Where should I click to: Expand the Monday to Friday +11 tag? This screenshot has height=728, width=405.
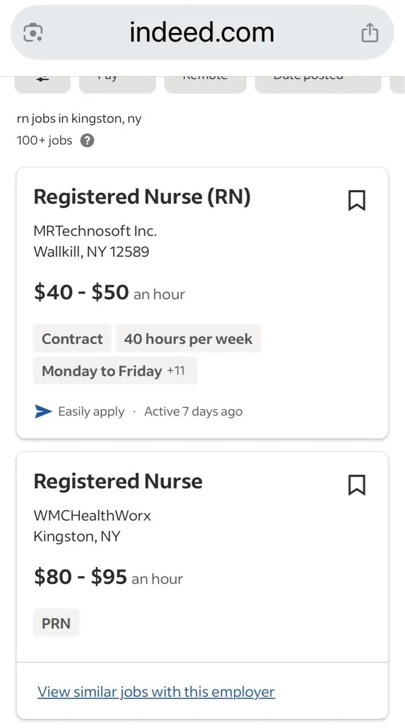(x=115, y=371)
